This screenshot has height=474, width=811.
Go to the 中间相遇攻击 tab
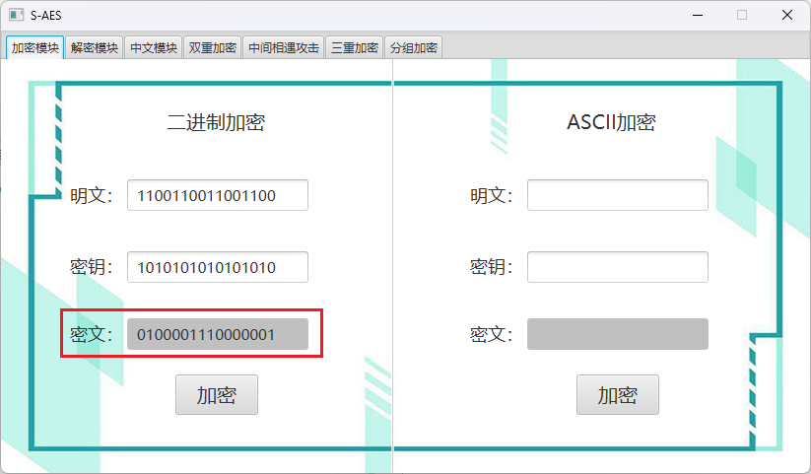coord(283,47)
